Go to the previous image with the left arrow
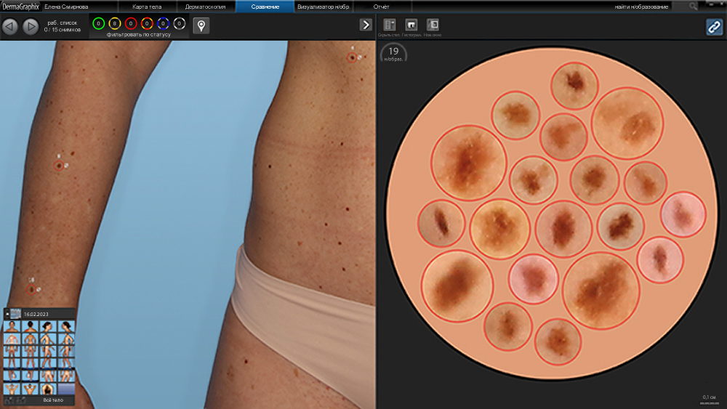727x409 pixels. point(10,27)
